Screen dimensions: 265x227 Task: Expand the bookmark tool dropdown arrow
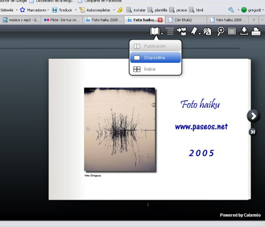200,34
